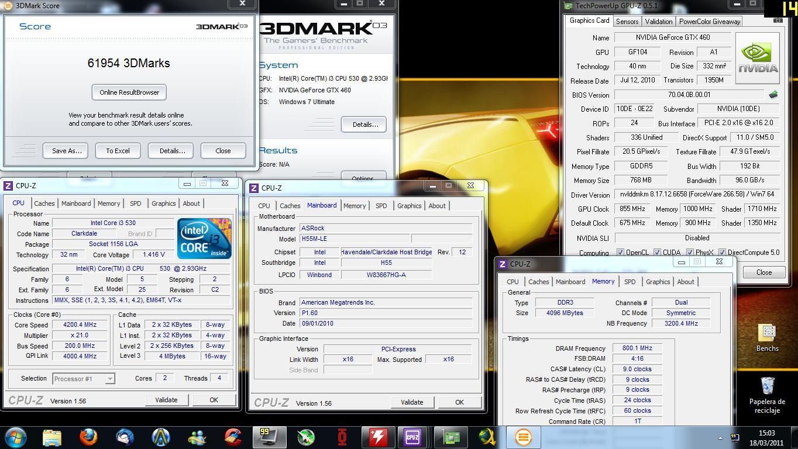Toggle the OpenCL checkbox in GPU-Z

coord(620,253)
